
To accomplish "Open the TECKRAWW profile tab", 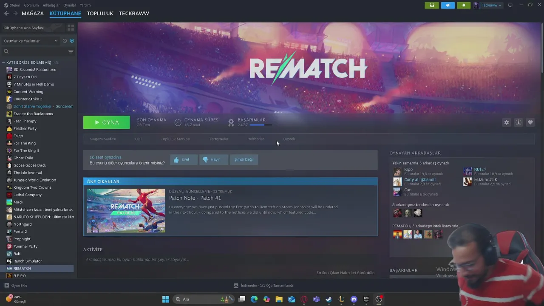I will coord(134,14).
